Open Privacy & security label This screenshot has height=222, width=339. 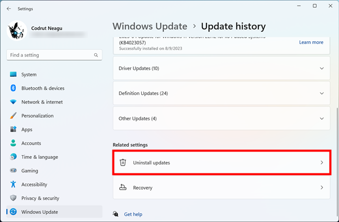click(40, 198)
